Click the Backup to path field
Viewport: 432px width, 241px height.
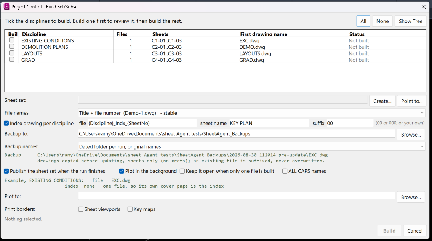click(237, 134)
